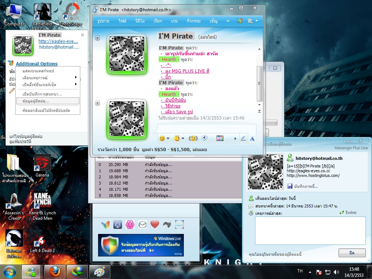Open the Windows Start orb
The width and height of the screenshot is (372, 279).
(10, 272)
